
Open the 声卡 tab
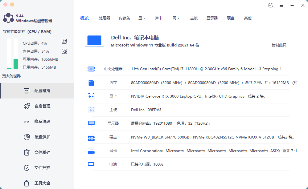(159, 18)
